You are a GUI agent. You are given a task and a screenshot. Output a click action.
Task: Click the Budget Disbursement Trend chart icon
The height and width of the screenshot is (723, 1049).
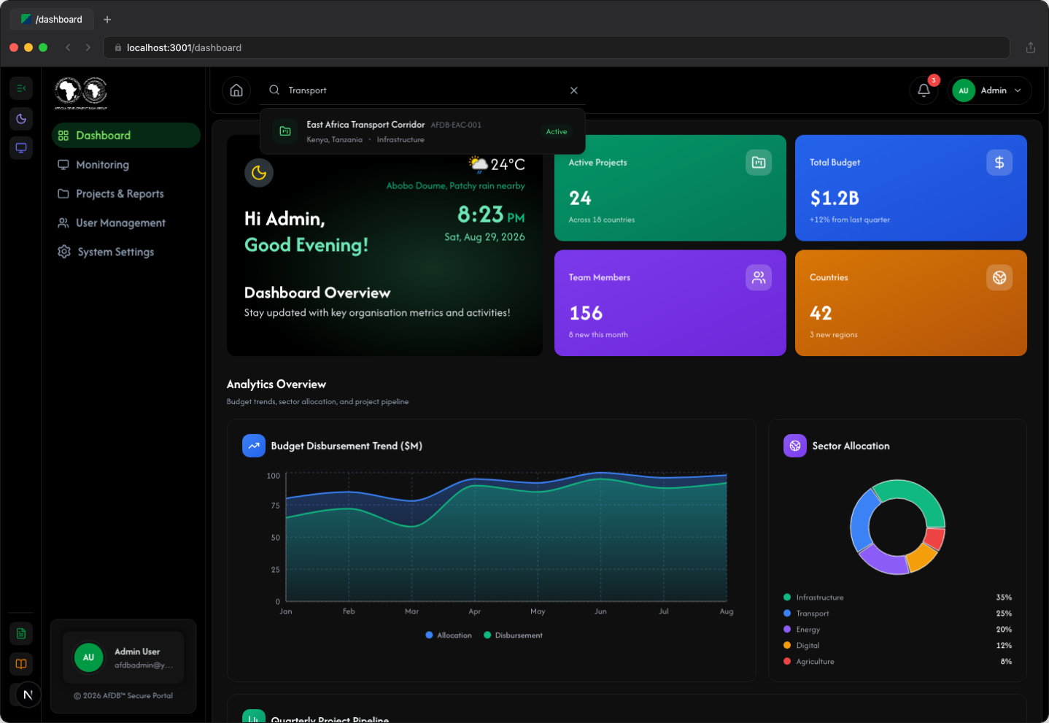254,446
